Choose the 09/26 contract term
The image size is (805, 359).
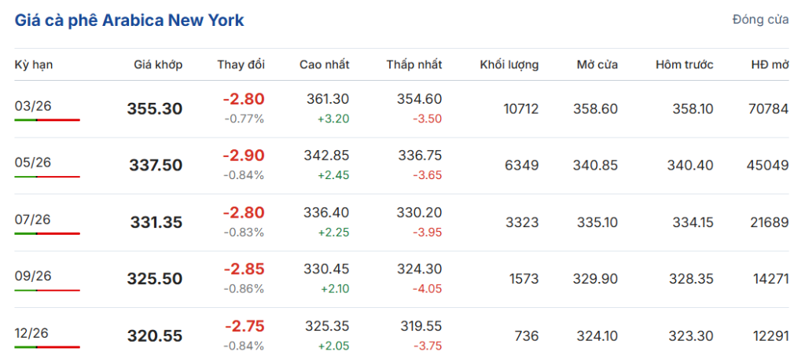tap(33, 276)
